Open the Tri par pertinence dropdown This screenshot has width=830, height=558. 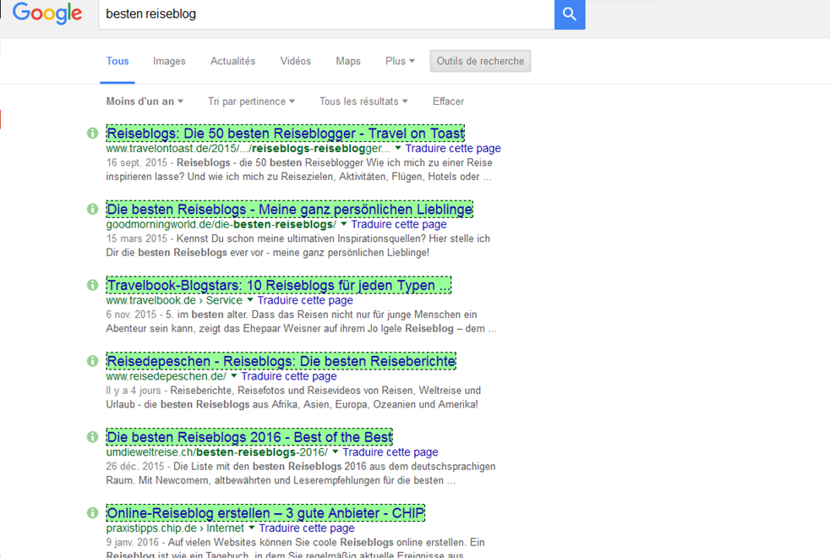pos(251,101)
